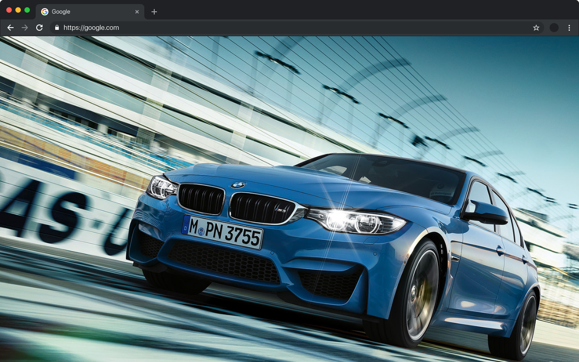Viewport: 579px width, 362px height.
Task: Close the Google tab
Action: click(x=137, y=12)
